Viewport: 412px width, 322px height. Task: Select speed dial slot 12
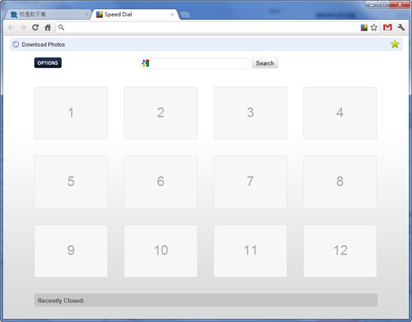point(340,251)
